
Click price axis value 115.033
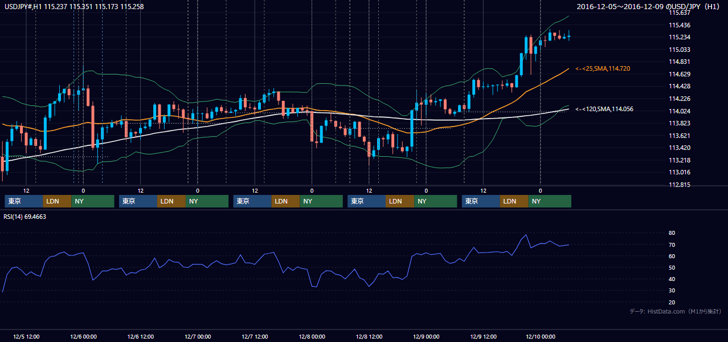(680, 50)
